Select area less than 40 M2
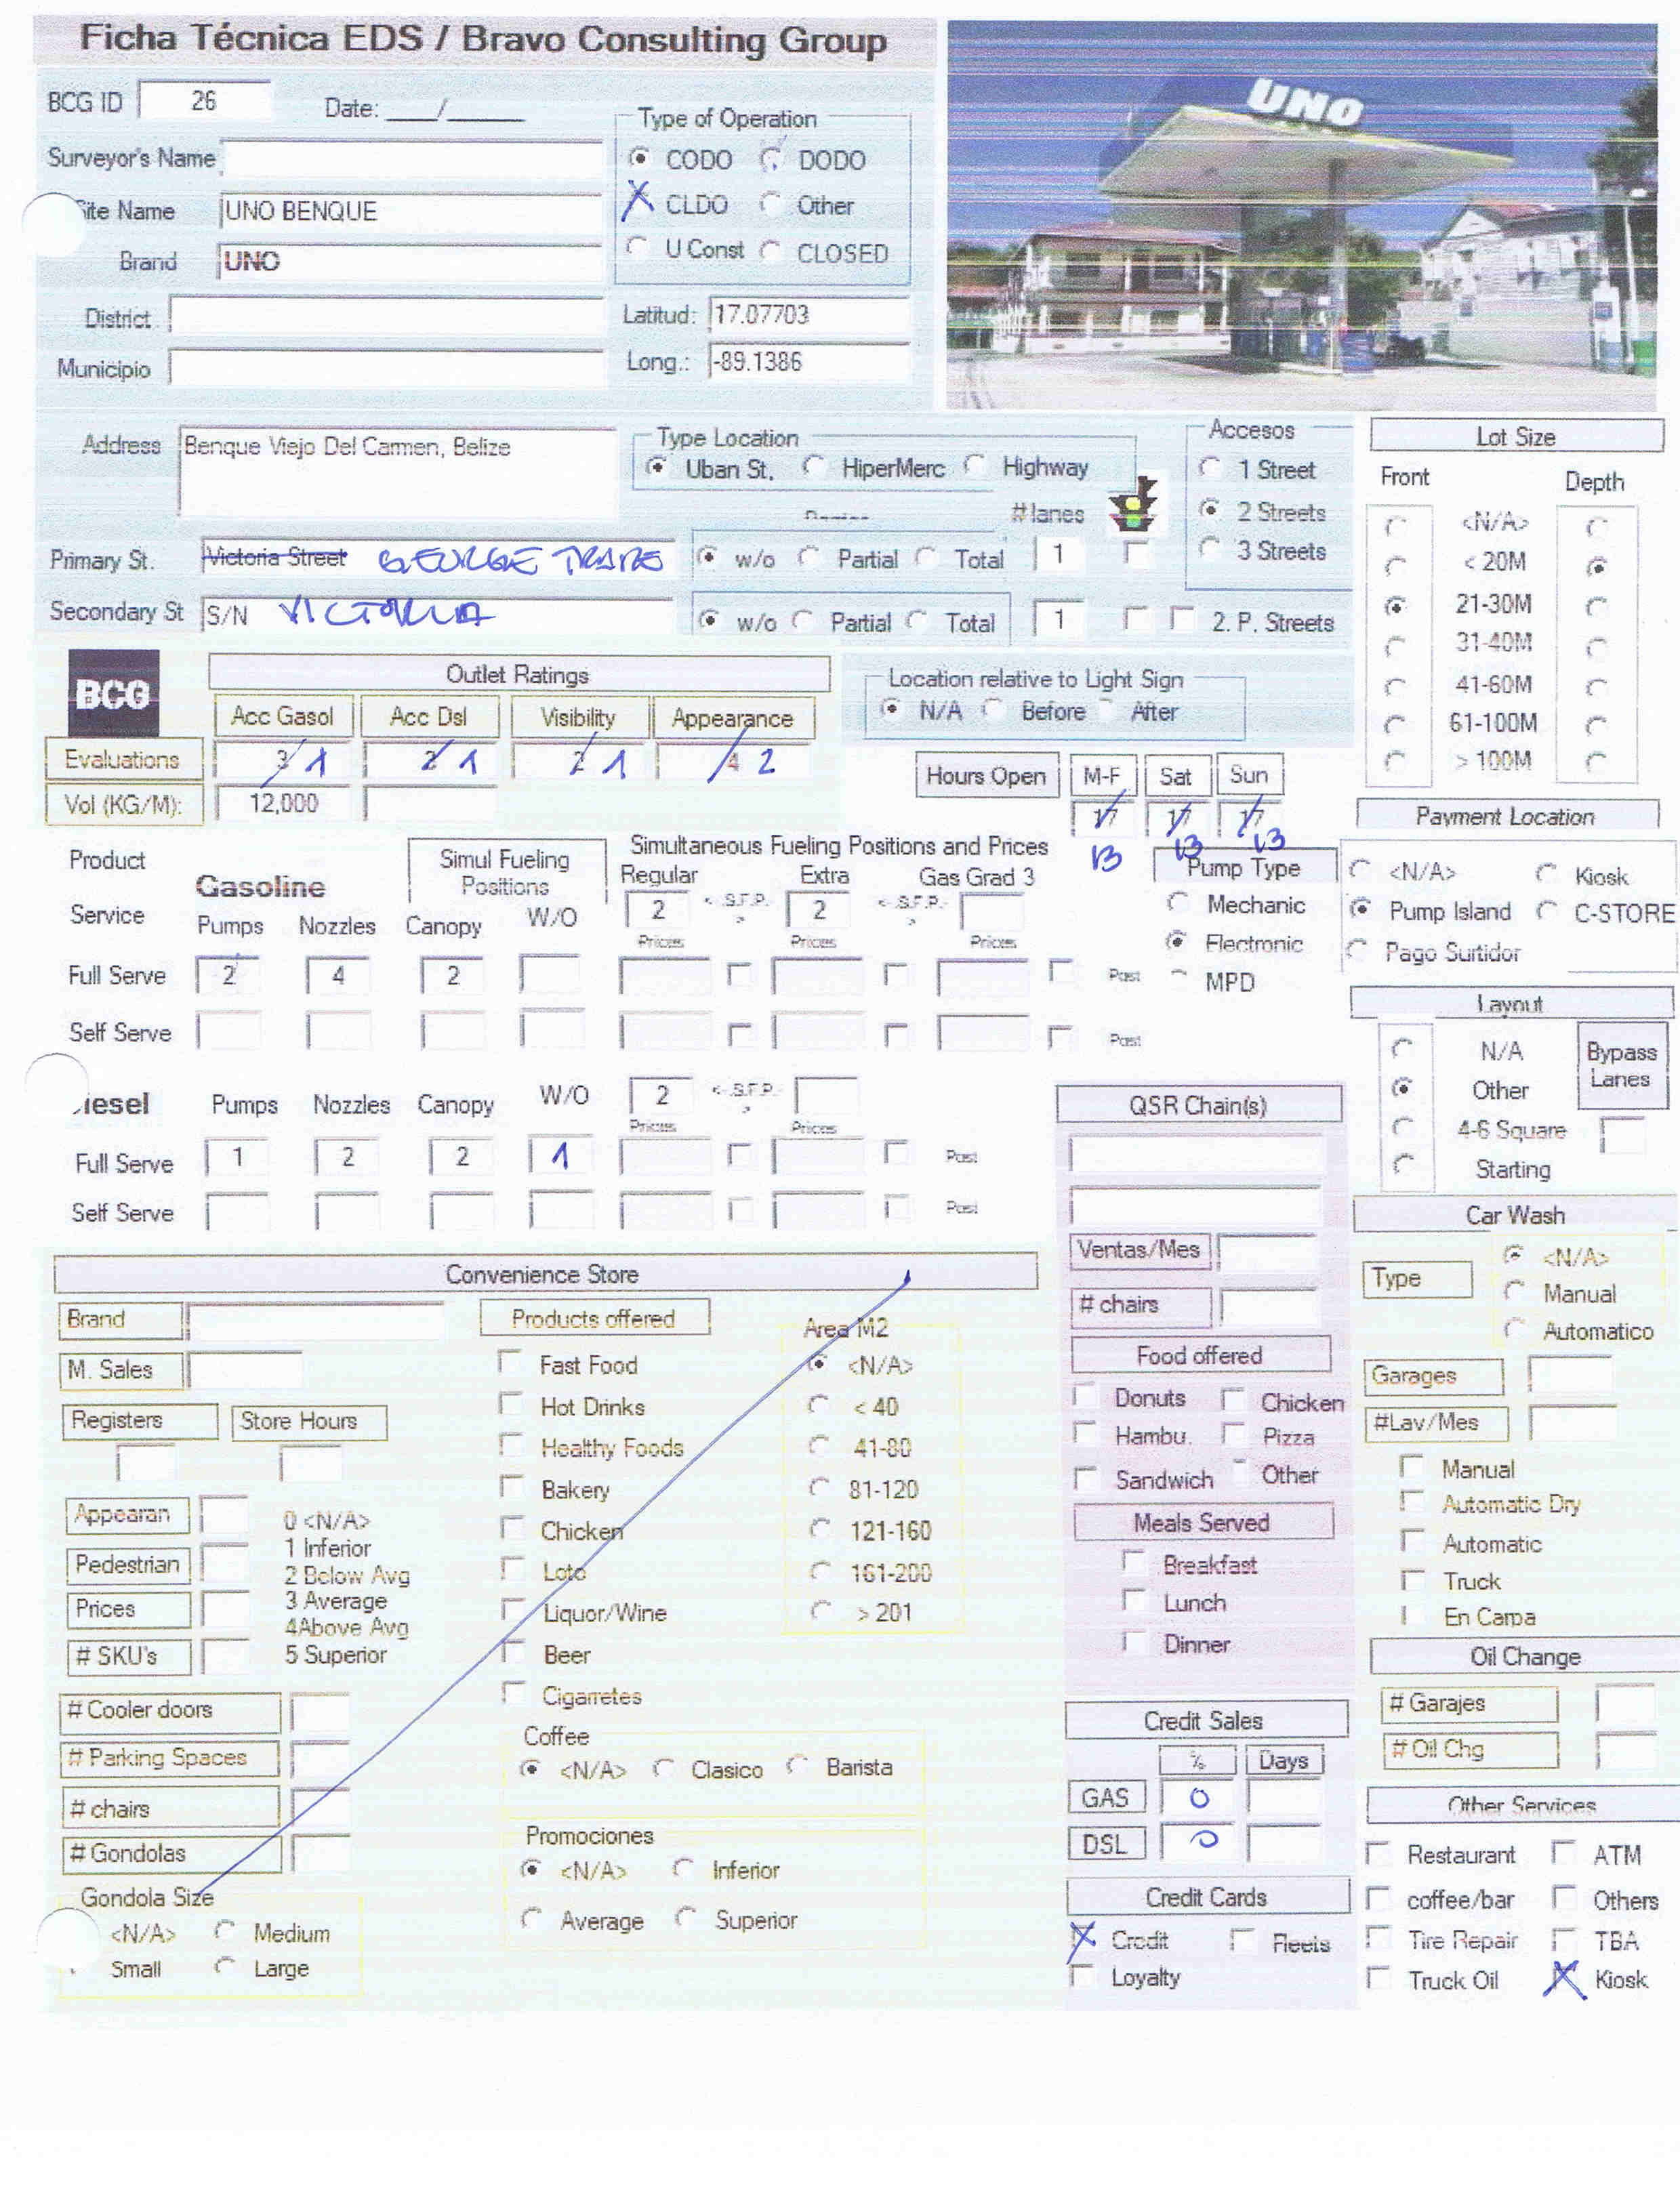Screen dimensions: 1680x2188 tap(819, 1404)
